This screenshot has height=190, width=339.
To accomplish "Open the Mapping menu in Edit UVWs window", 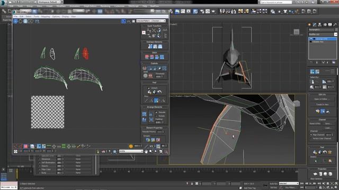I will tap(46, 16).
